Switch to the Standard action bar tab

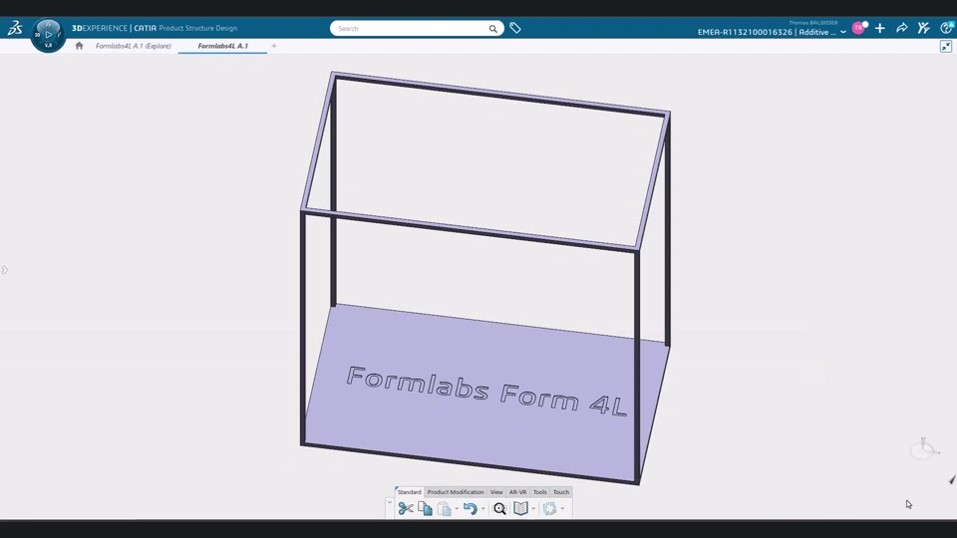pos(409,491)
